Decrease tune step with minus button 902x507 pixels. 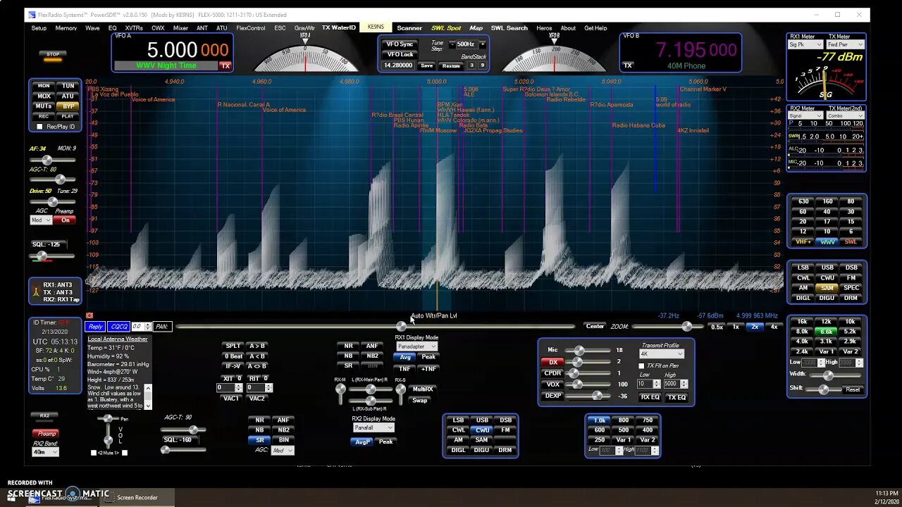click(x=452, y=44)
